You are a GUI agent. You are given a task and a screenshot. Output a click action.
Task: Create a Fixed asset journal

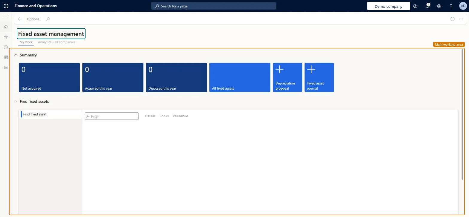pos(319,77)
